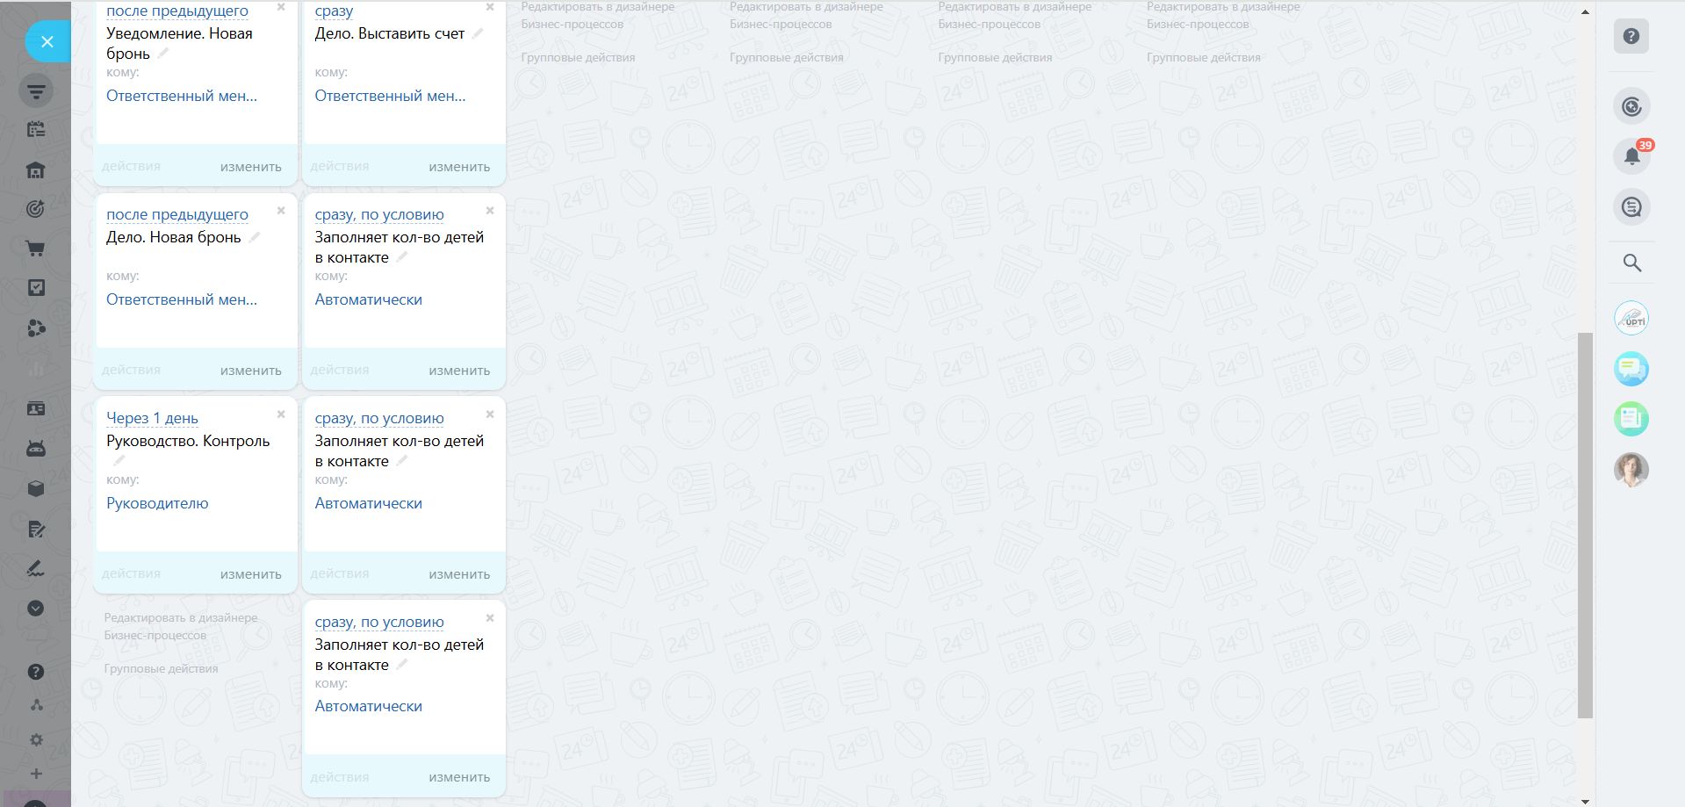Click pencil icon beside 'Дело. Выставить счет'
This screenshot has height=807, width=1685.
(x=478, y=33)
